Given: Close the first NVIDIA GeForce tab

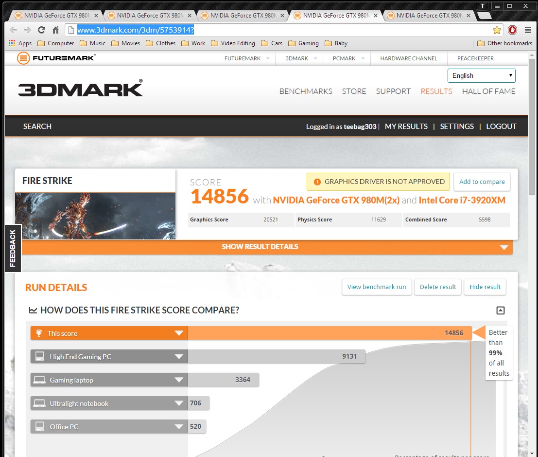Looking at the screenshot, I should point(96,16).
